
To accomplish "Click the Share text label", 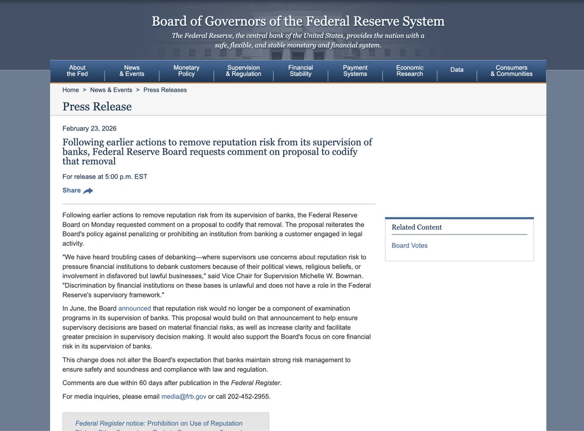I will click(72, 190).
